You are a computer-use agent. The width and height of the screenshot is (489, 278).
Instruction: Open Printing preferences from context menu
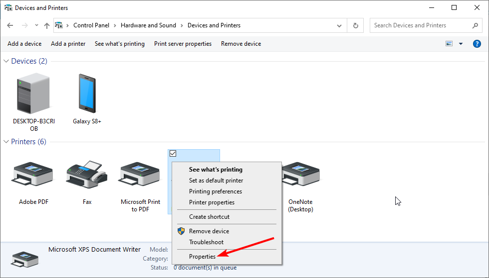coord(215,191)
